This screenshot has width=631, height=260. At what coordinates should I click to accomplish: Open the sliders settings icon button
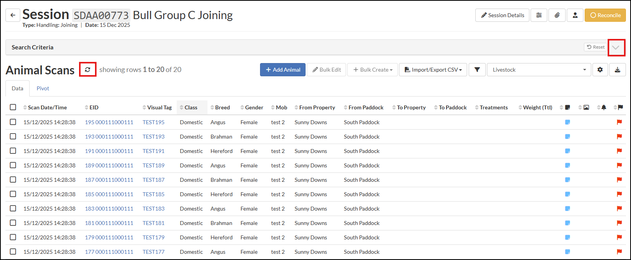539,15
